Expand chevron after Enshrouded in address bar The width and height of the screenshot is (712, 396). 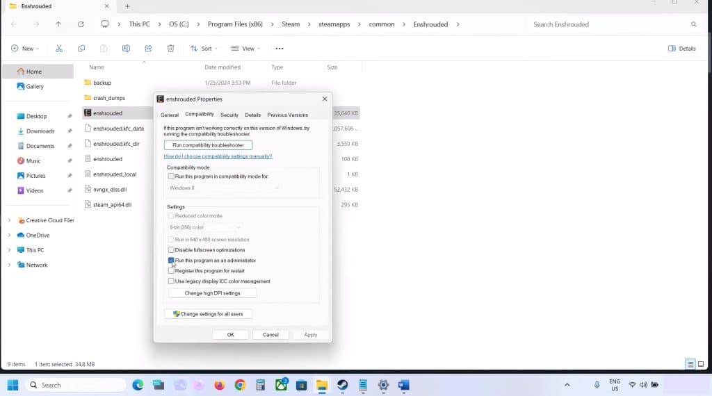pyautogui.click(x=458, y=24)
